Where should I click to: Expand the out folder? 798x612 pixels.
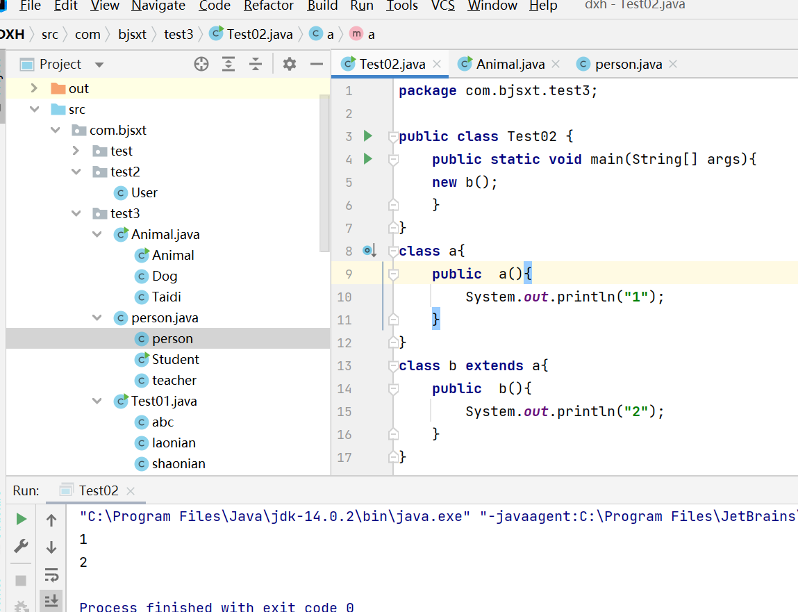click(x=34, y=88)
